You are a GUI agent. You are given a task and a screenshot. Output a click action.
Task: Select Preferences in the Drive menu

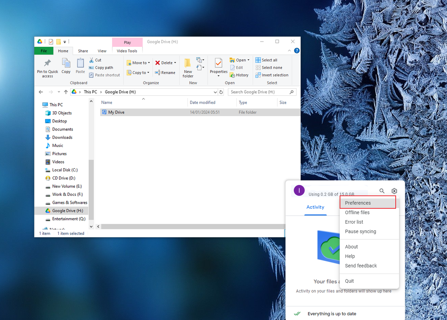tap(358, 202)
